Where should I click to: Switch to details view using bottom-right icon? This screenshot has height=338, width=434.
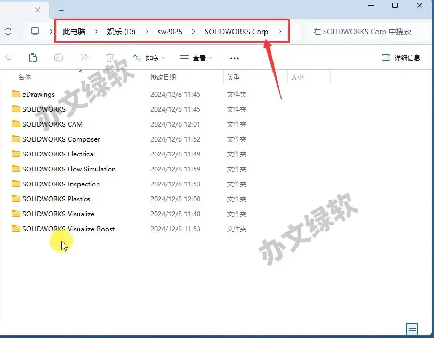tap(412, 329)
